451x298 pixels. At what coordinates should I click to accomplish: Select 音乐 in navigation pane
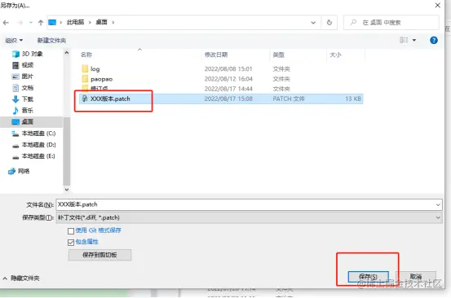tap(24, 110)
